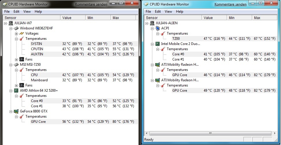Select Core #1 under AMD Athlon 64
This screenshot has width=281, height=145.
84,106
